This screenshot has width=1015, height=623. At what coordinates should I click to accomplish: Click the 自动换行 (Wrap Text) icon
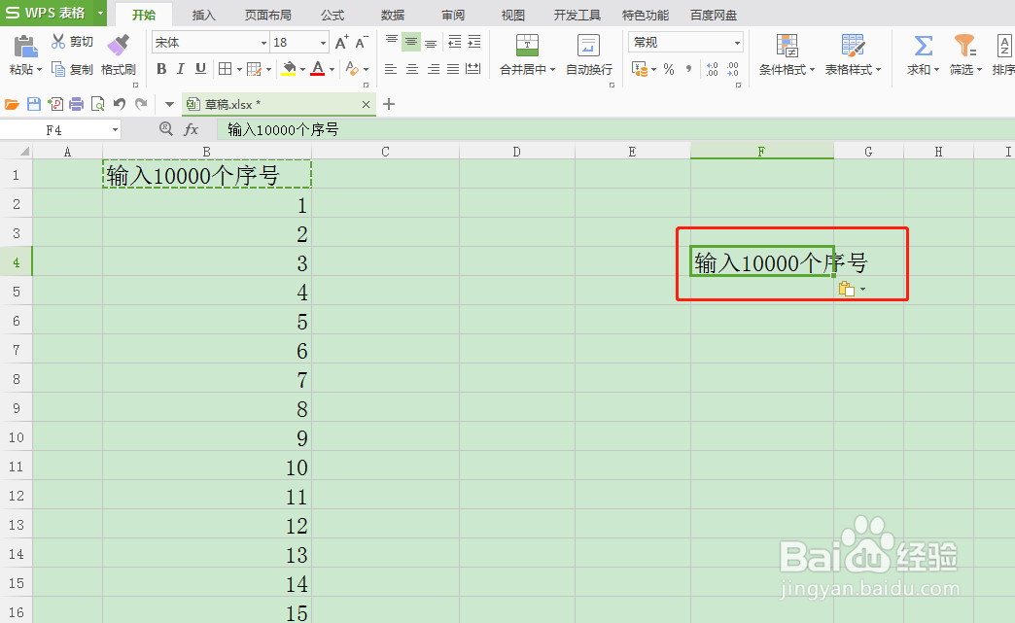587,47
